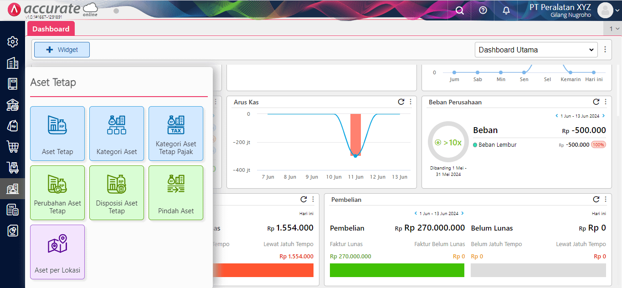Go to previous period in Beban Perusahaan
The width and height of the screenshot is (622, 288).
point(556,116)
